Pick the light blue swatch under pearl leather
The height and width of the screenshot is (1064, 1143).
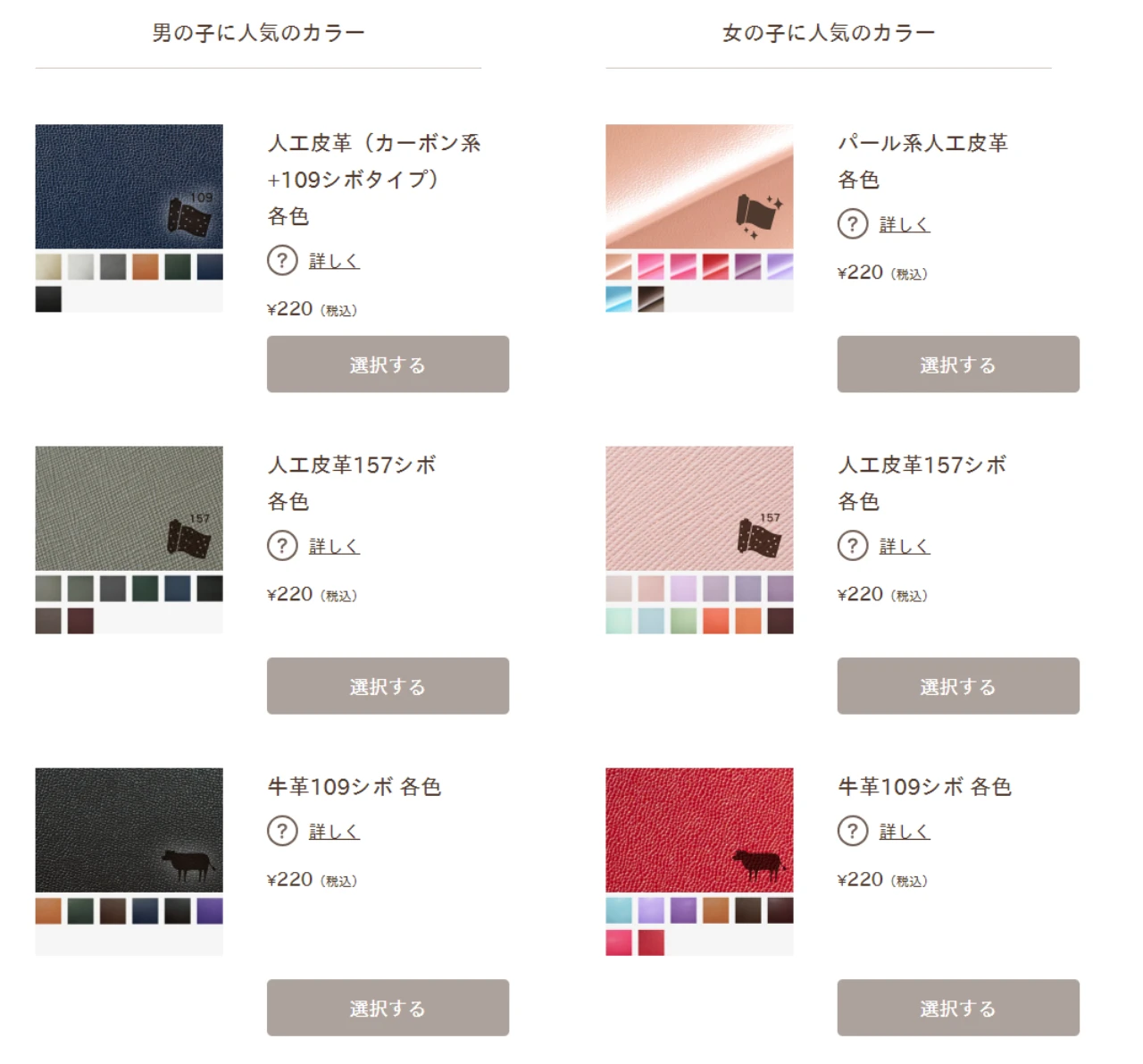pos(619,298)
